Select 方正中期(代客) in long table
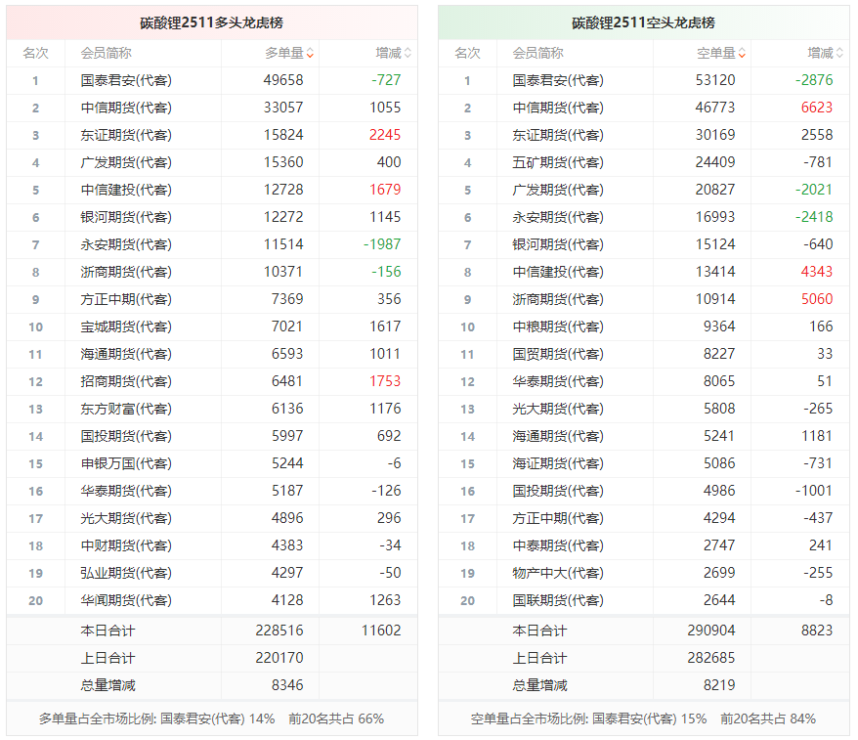The image size is (858, 740). coord(126,299)
